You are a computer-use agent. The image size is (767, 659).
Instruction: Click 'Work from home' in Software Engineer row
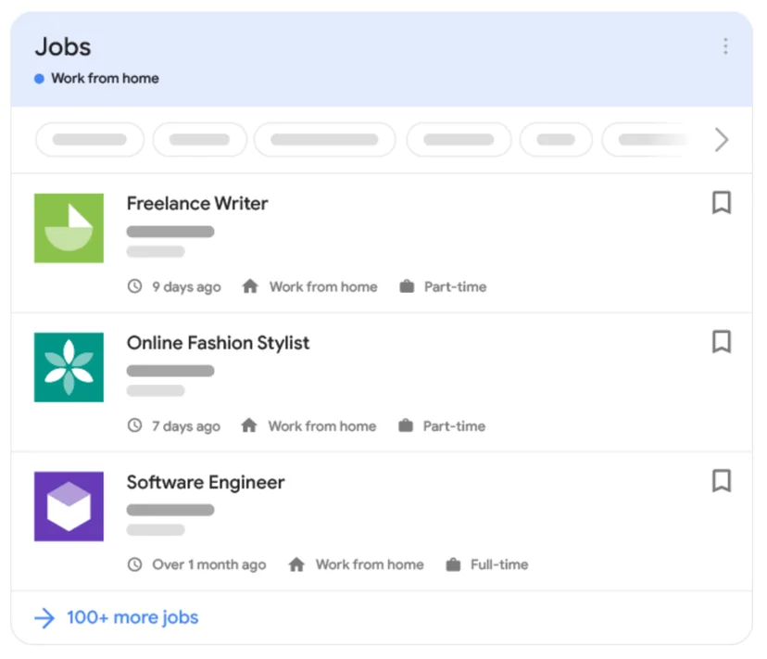(x=370, y=564)
